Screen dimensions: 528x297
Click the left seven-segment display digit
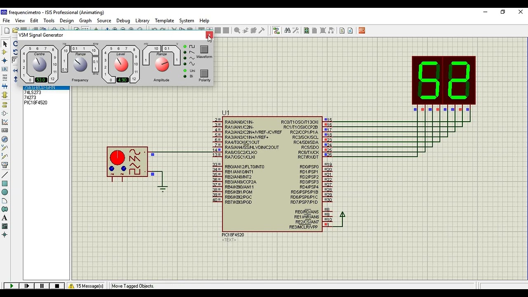pos(428,80)
